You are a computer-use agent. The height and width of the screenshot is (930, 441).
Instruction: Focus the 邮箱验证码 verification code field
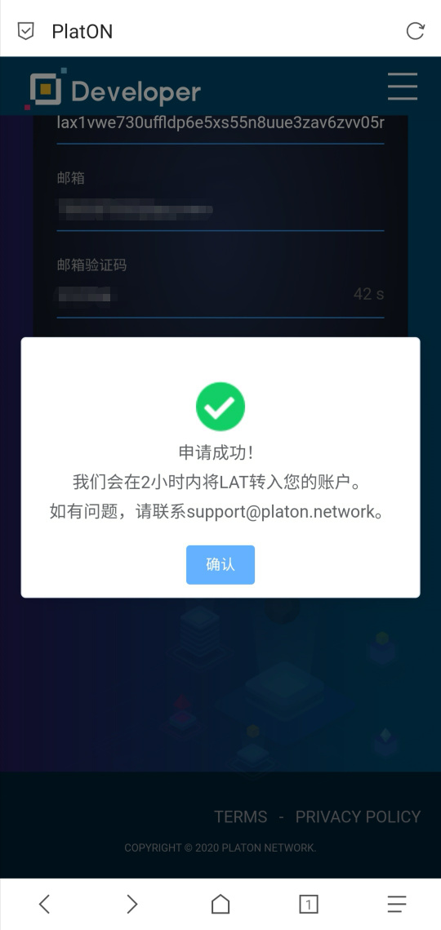[x=220, y=294]
